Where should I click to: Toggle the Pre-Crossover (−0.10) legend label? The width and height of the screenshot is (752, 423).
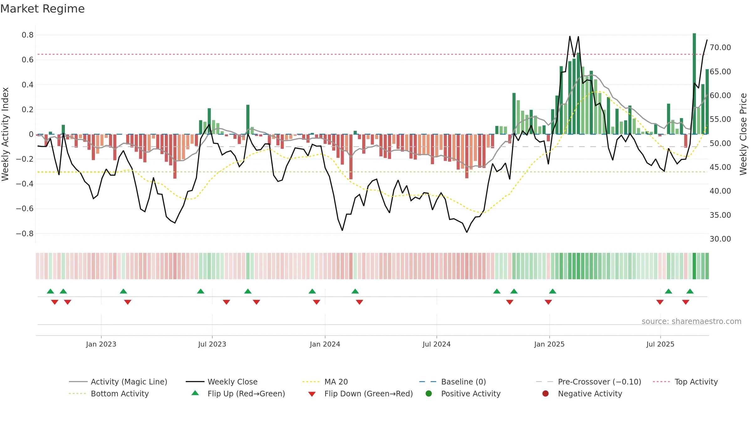coord(600,382)
